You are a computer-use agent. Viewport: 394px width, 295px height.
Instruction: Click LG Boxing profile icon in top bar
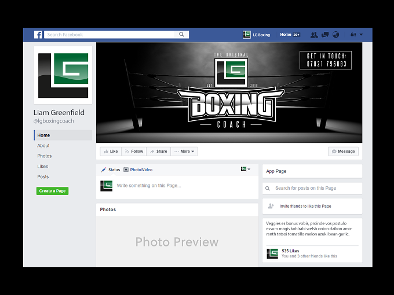click(247, 35)
